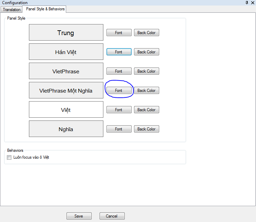Cancel the configuration changes
Viewport: 256px width, 222px height.
[112, 216]
